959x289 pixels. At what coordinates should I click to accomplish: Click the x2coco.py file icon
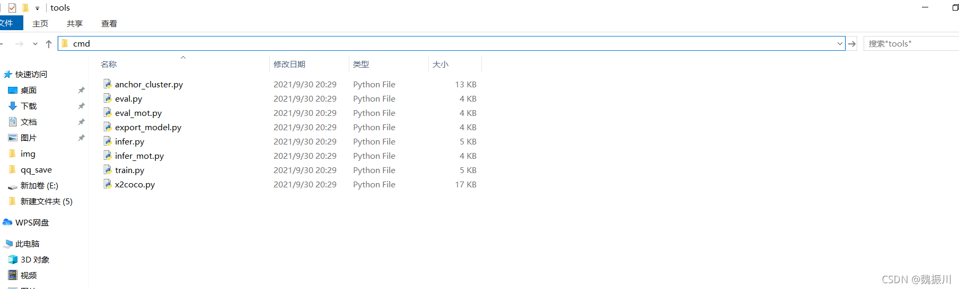pos(108,184)
